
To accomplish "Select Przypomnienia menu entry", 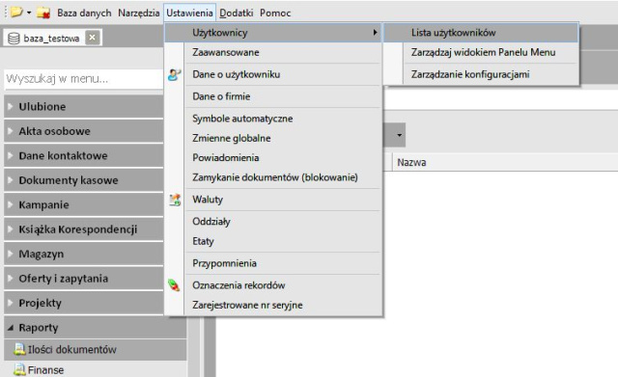I will point(273,263).
